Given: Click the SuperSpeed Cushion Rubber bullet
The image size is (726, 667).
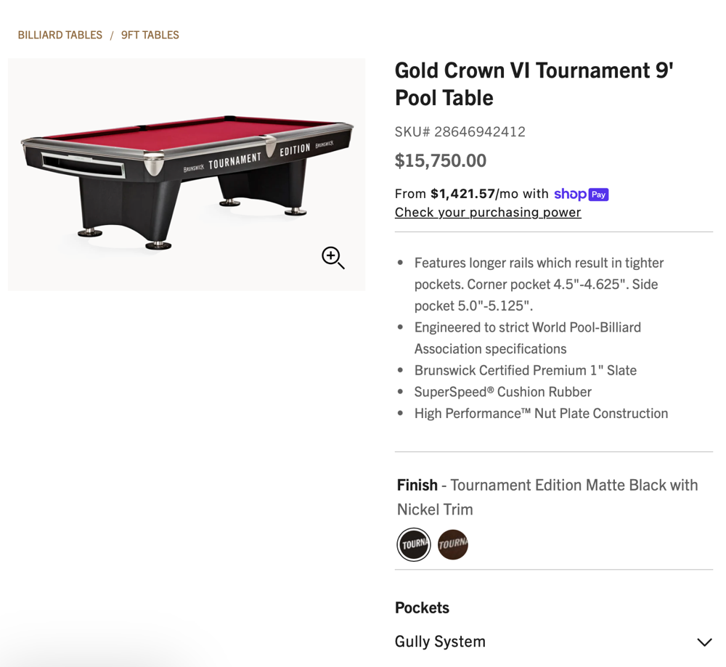Looking at the screenshot, I should tap(502, 392).
